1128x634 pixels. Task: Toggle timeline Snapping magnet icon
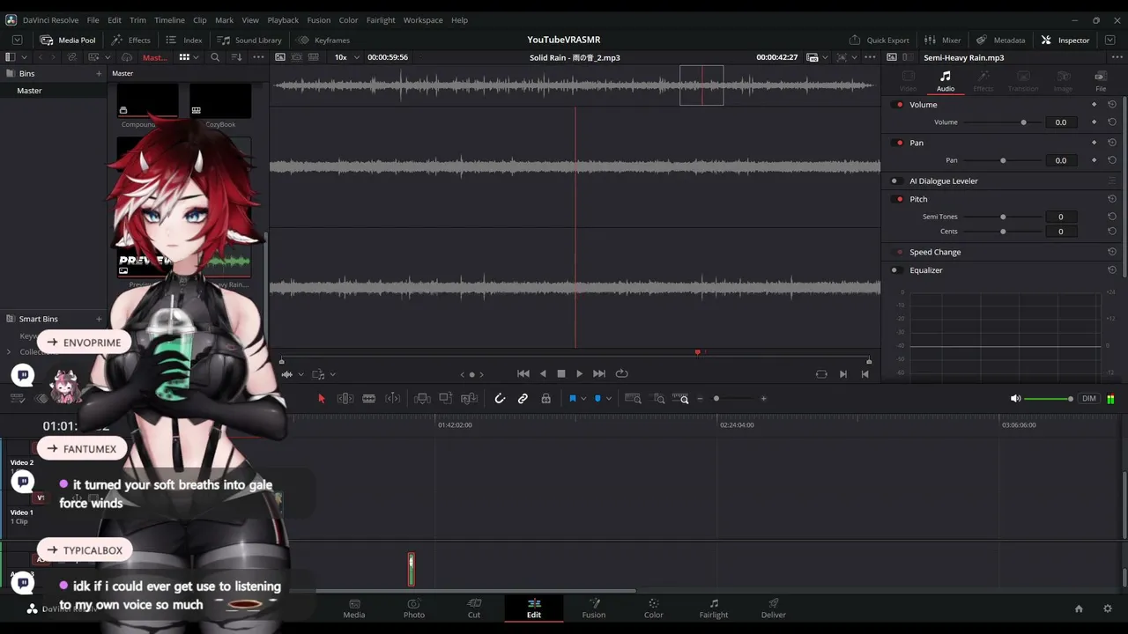(500, 399)
